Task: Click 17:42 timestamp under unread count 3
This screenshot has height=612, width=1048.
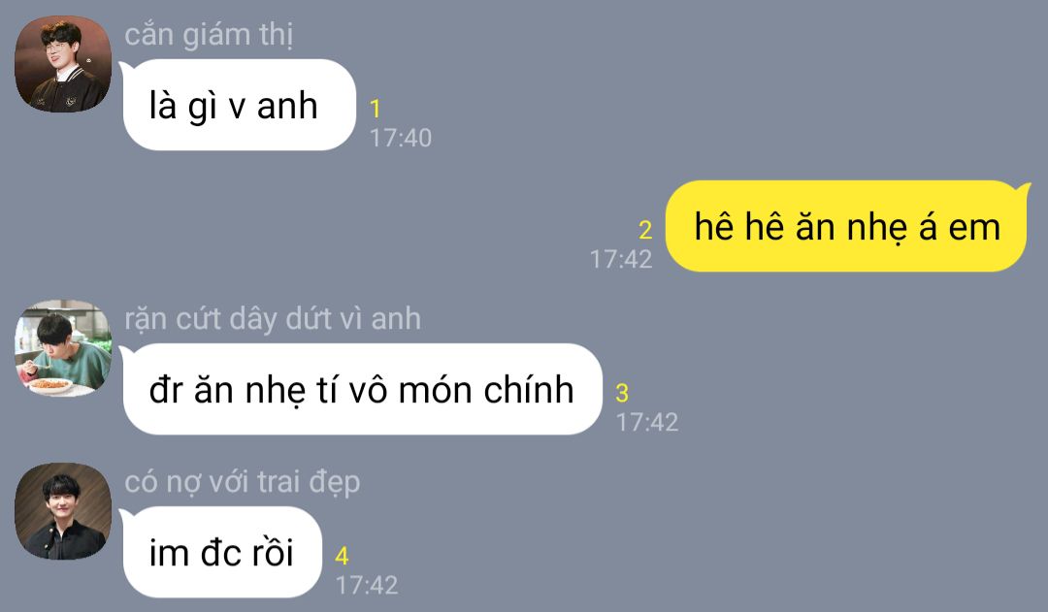Action: point(647,422)
